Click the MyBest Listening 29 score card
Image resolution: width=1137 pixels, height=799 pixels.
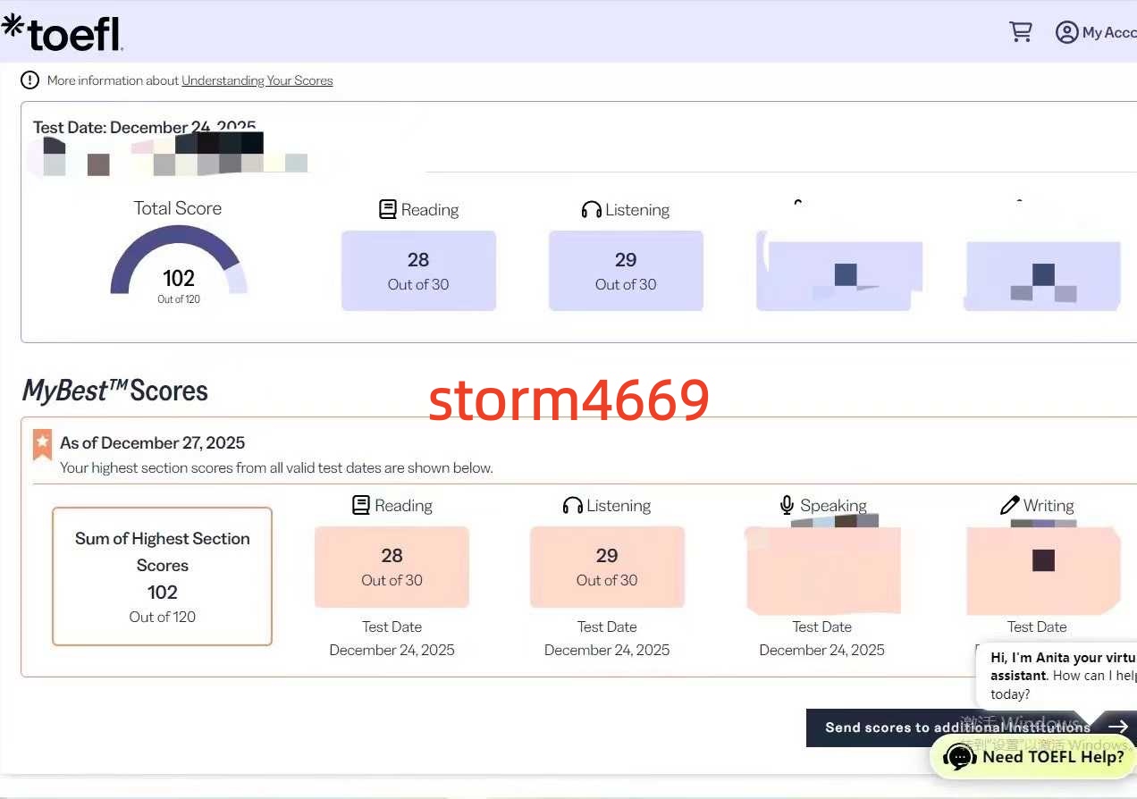pyautogui.click(x=607, y=567)
